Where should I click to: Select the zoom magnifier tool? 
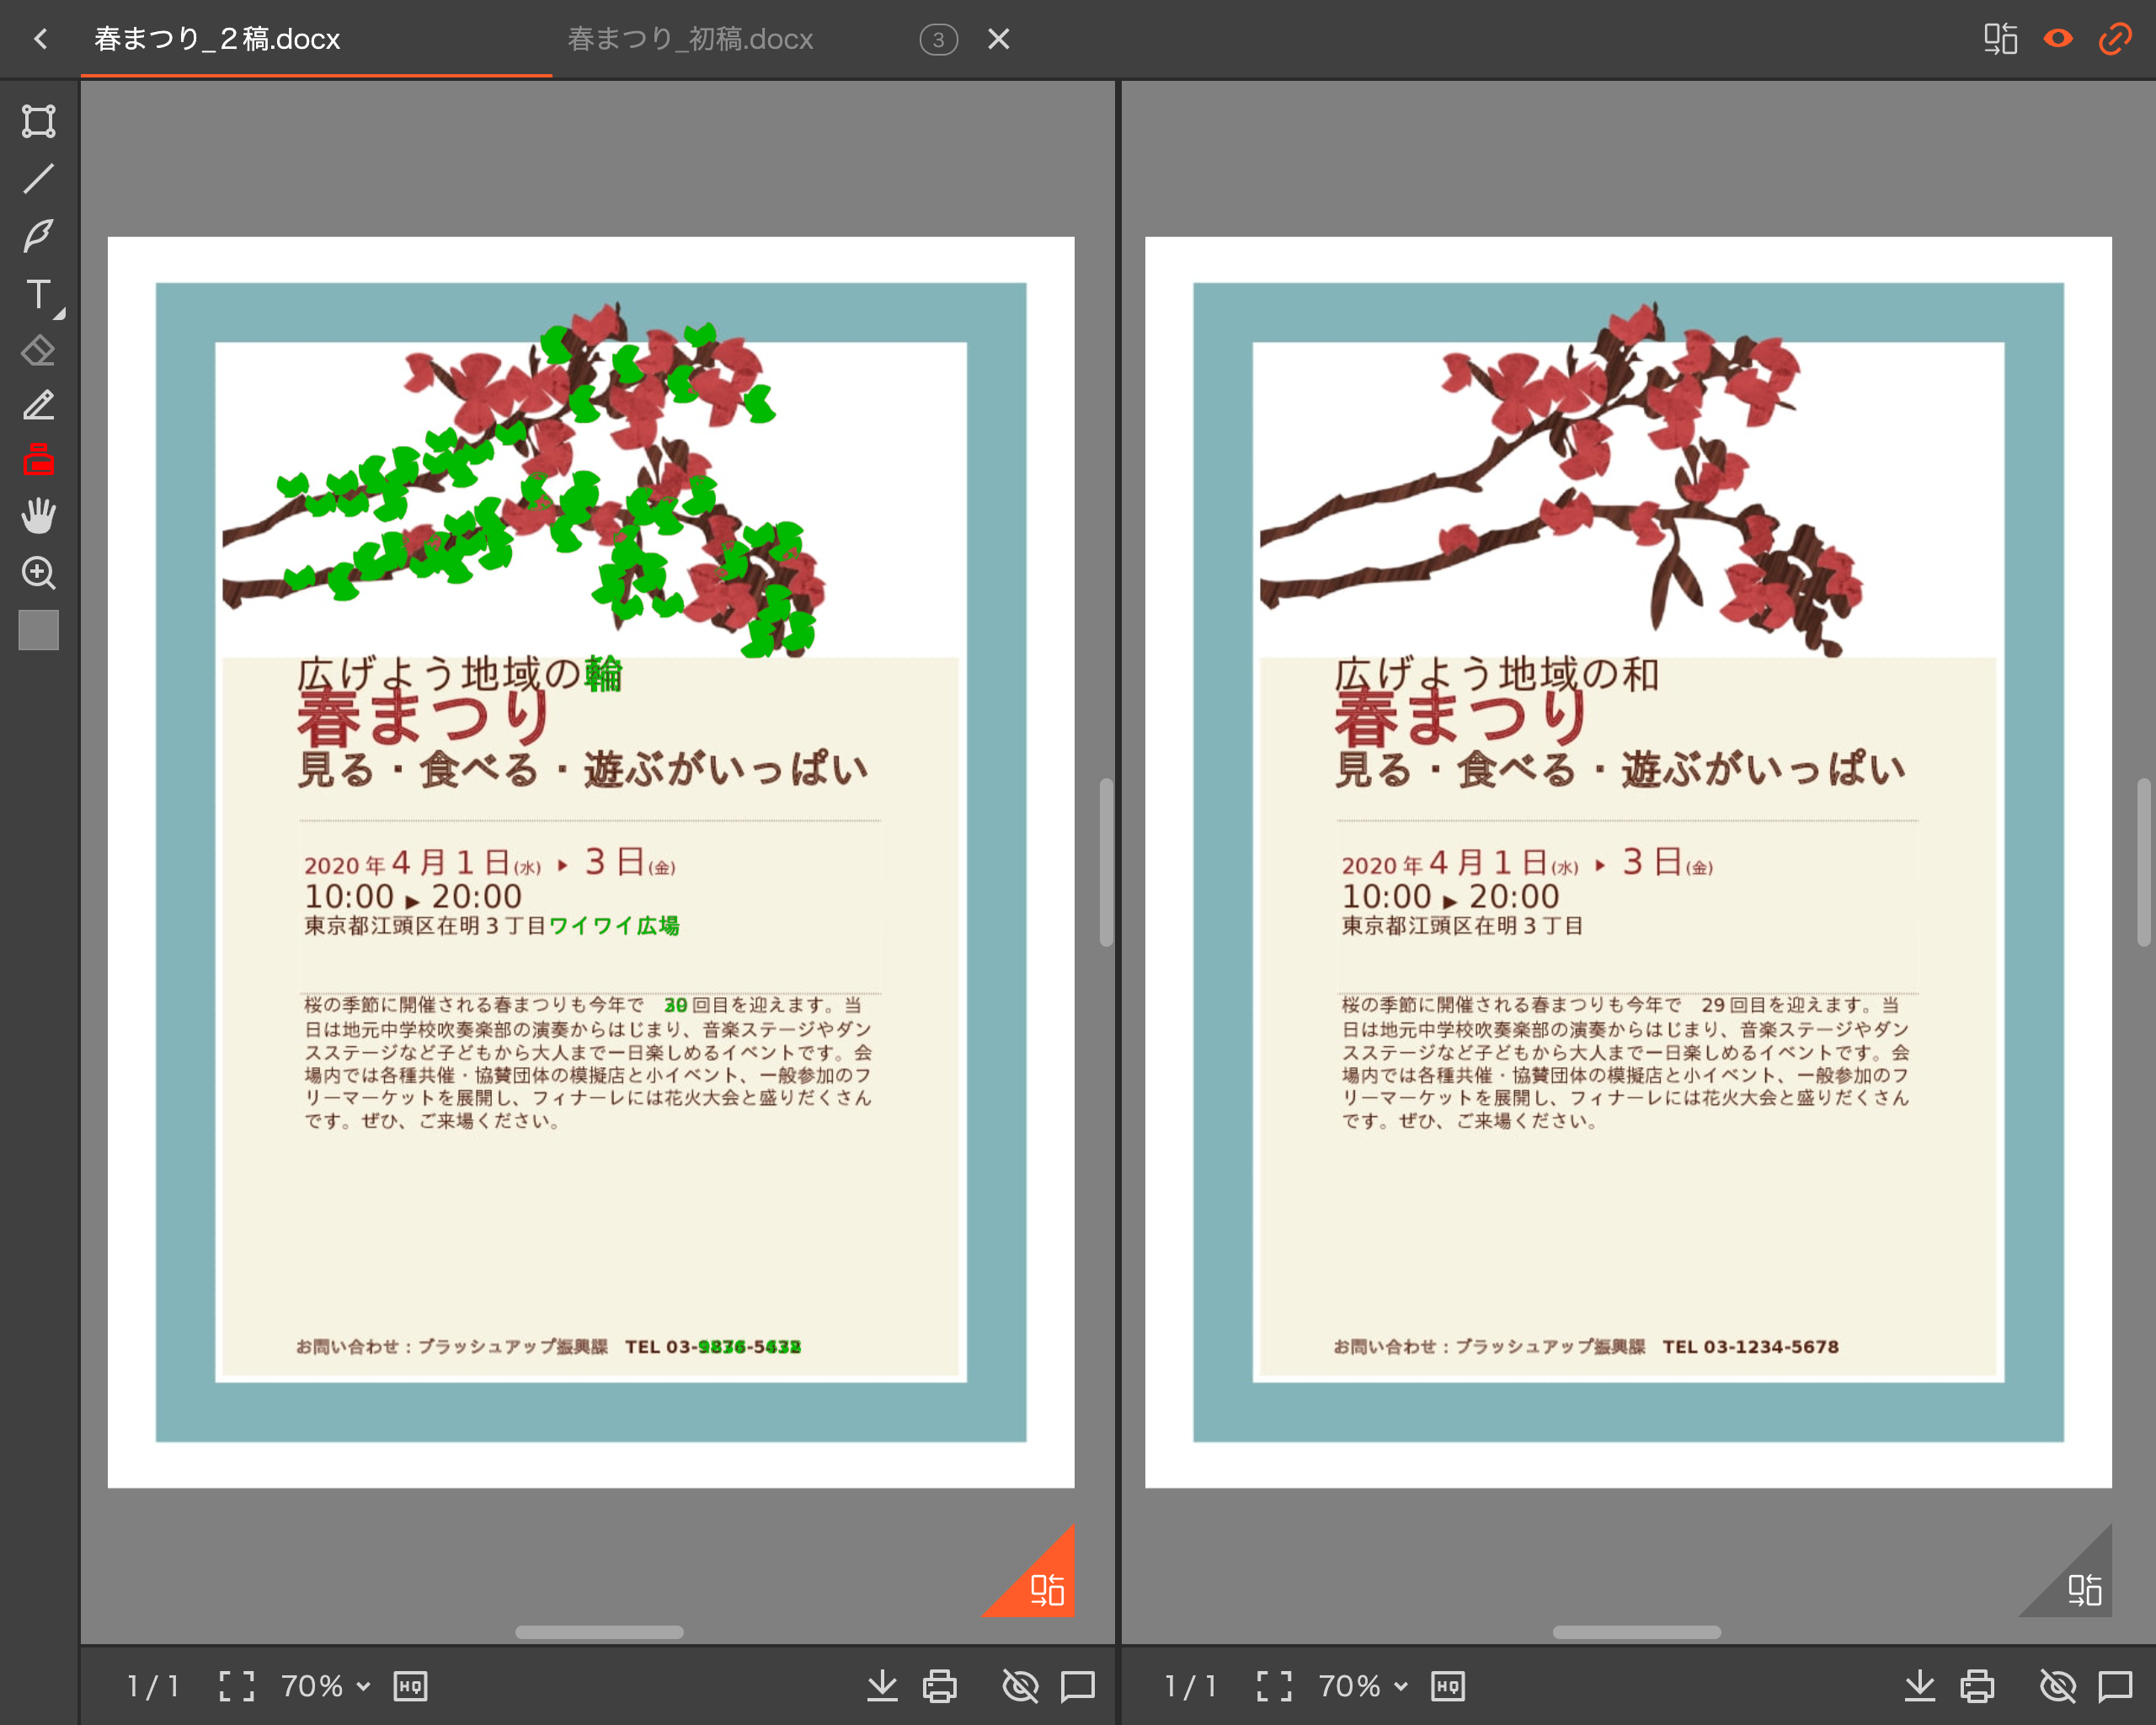click(38, 573)
